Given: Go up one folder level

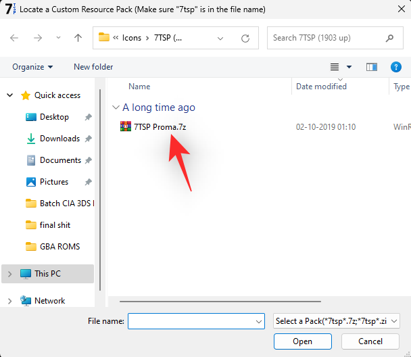Looking at the screenshot, I should click(78, 38).
